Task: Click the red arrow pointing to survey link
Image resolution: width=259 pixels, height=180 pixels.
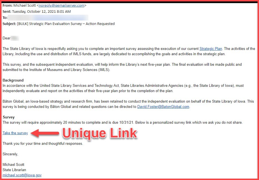Action: 44,133
